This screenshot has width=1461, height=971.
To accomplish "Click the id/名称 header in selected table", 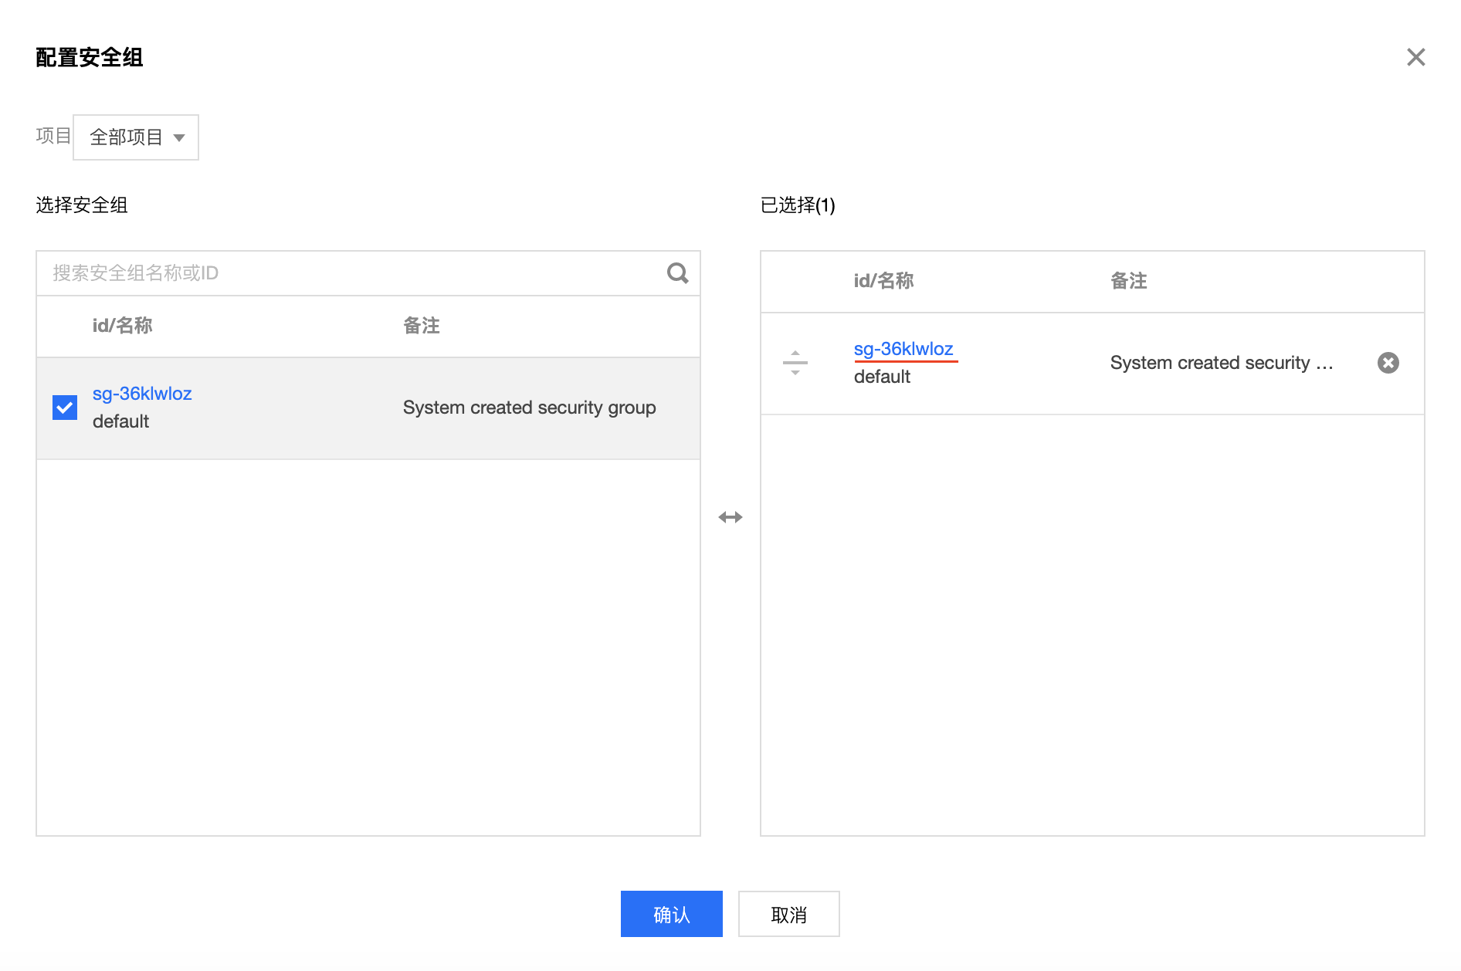I will pyautogui.click(x=883, y=281).
